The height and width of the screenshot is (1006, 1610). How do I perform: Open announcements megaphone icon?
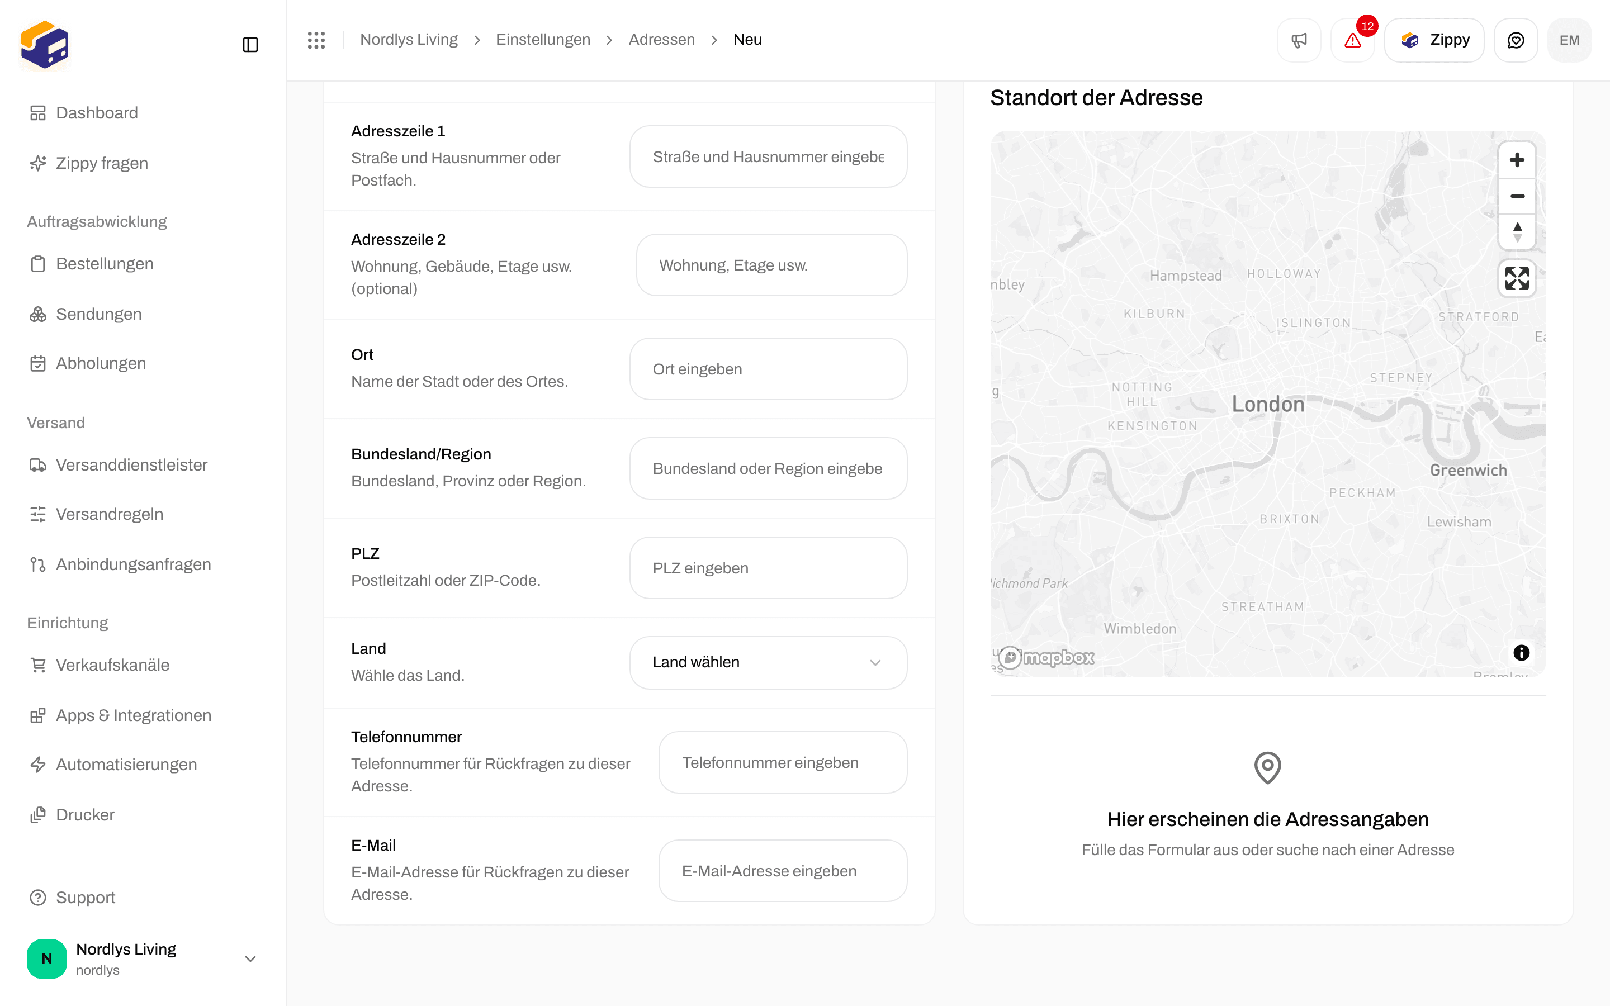point(1299,40)
